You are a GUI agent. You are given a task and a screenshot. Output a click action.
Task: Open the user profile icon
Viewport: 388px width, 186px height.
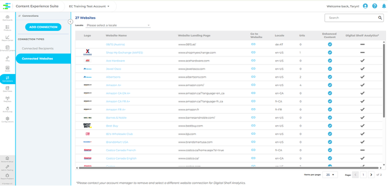365,6
